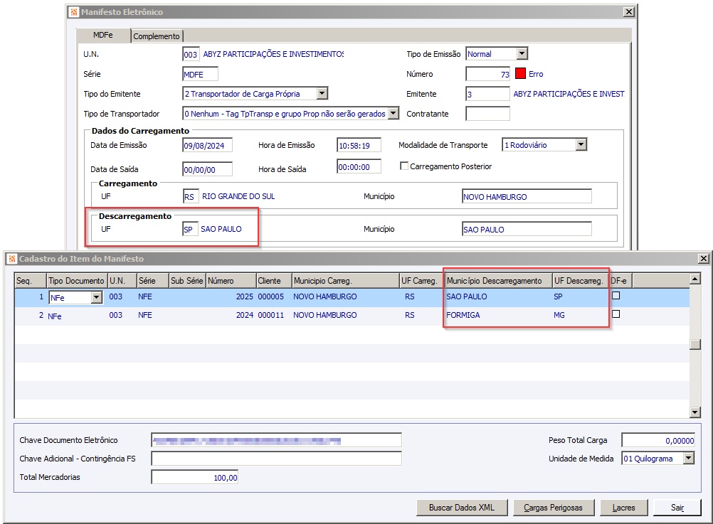This screenshot has width=713, height=524.
Task: Close the Cadastro do Item do Manifesto window
Action: pyautogui.click(x=704, y=259)
